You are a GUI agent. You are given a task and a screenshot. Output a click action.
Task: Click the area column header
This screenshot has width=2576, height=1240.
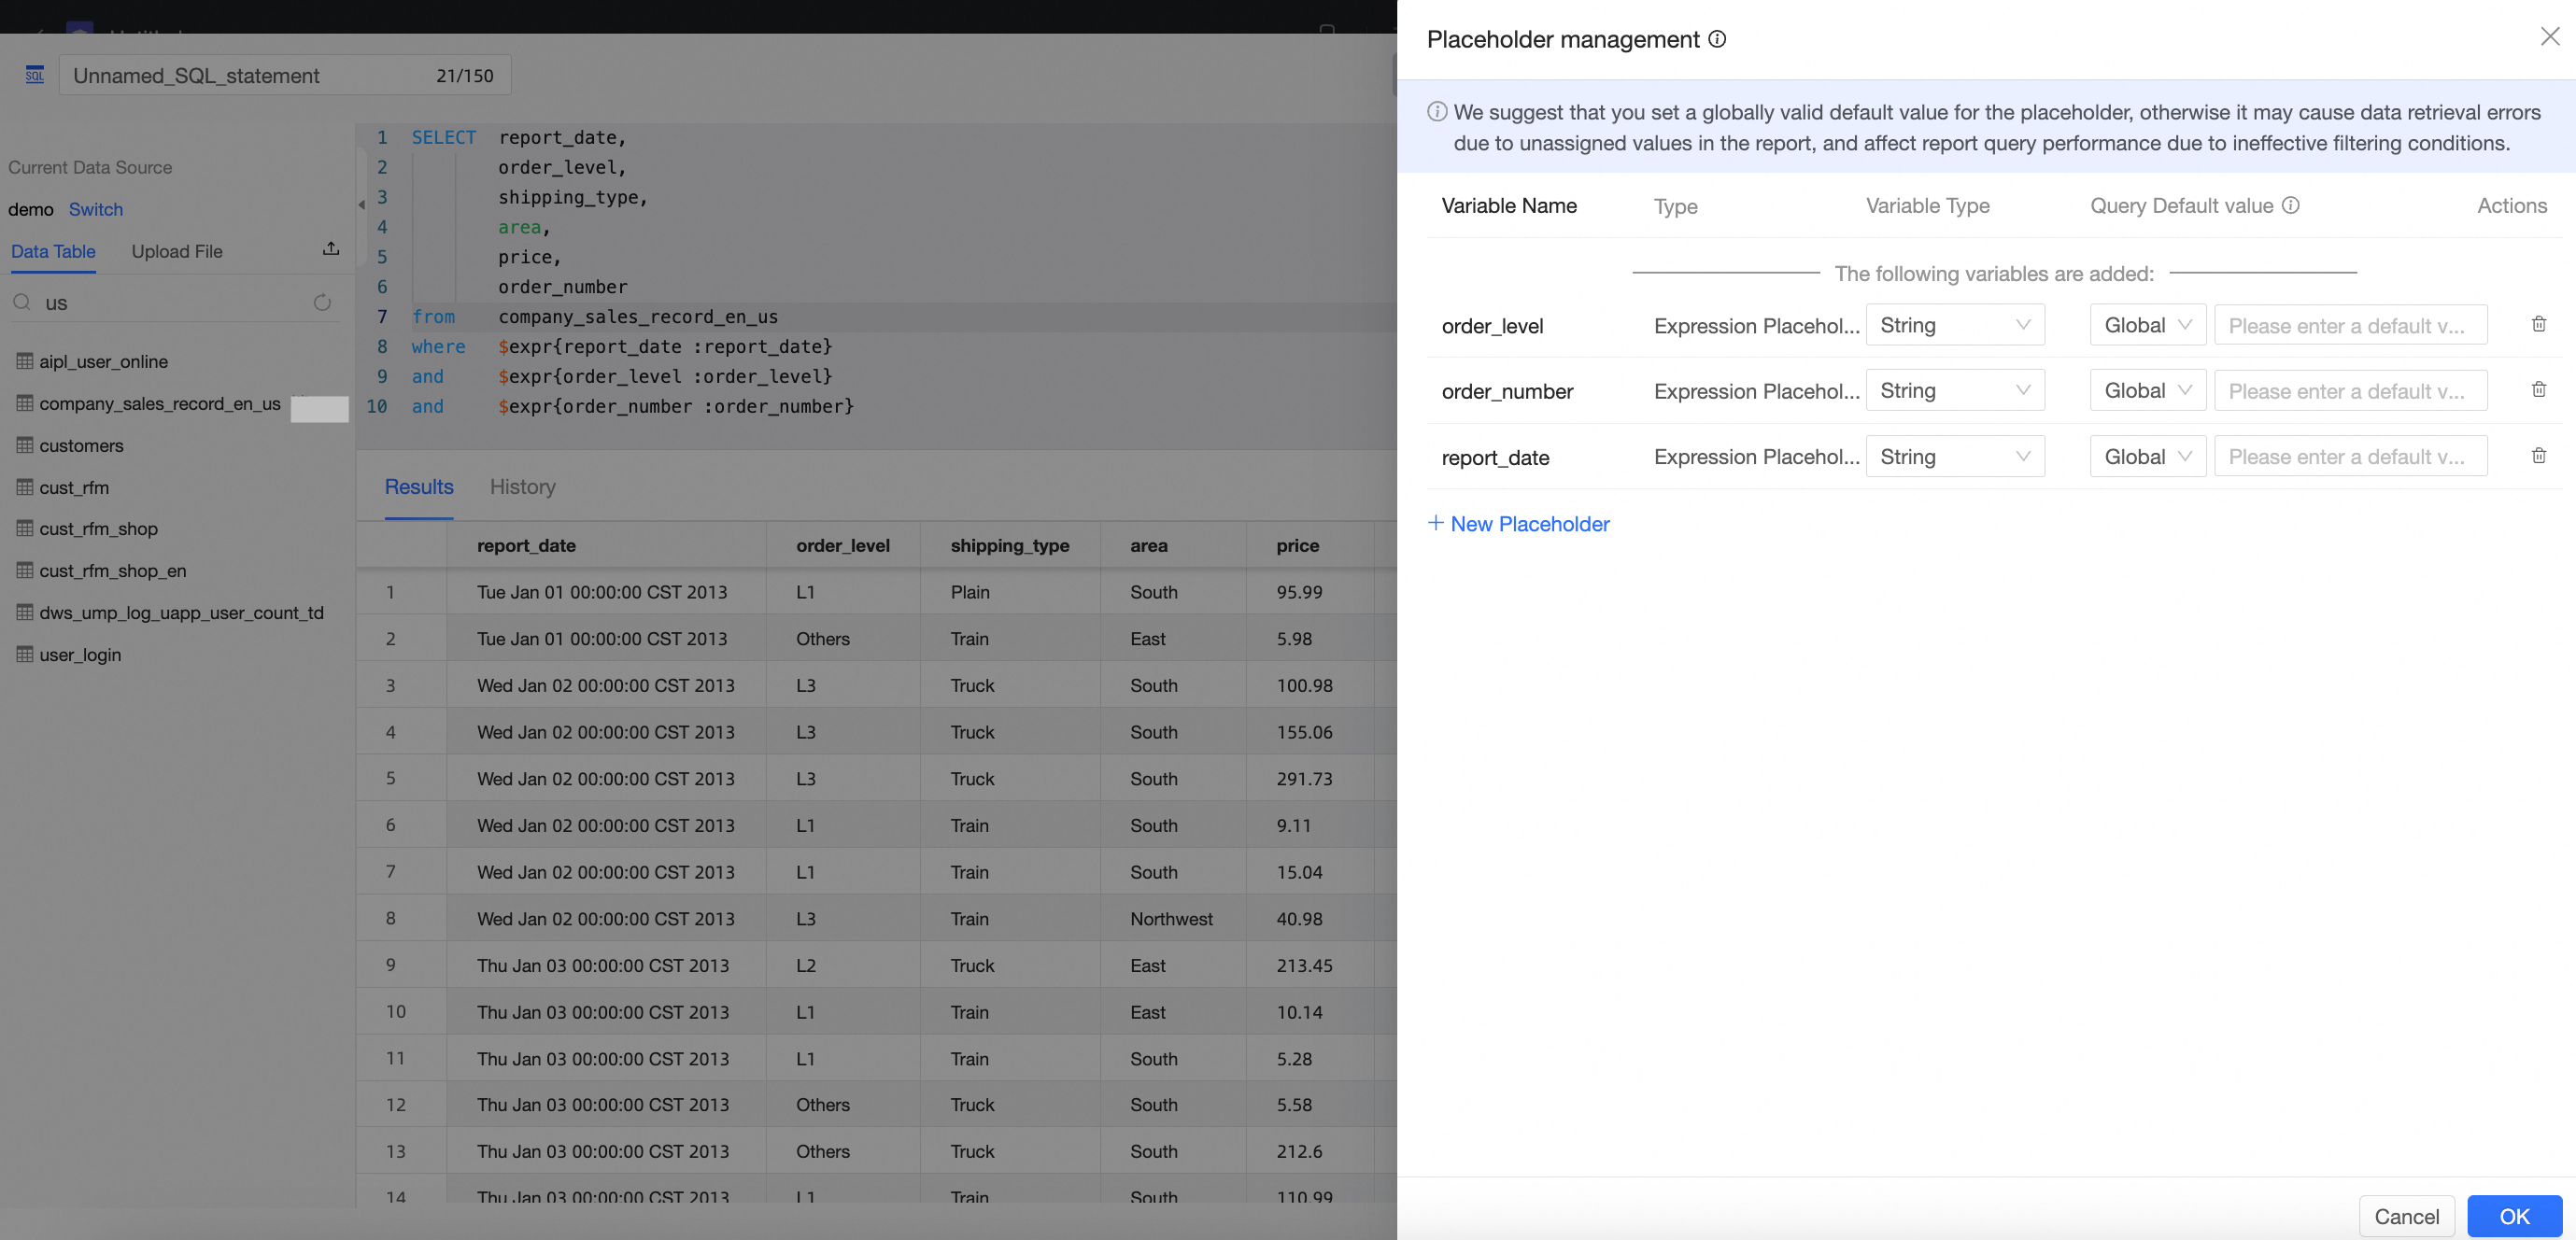[x=1149, y=545]
